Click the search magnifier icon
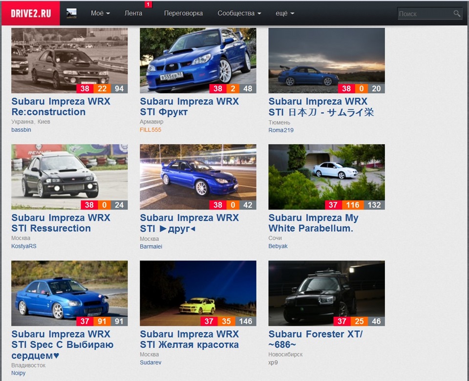469x381 pixels. tap(457, 14)
